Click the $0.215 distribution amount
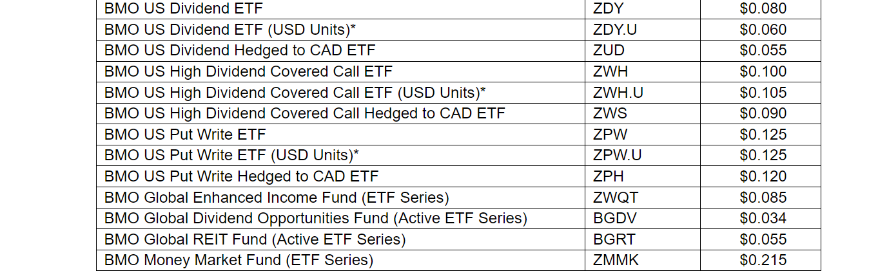This screenshot has height=278, width=869. click(763, 260)
